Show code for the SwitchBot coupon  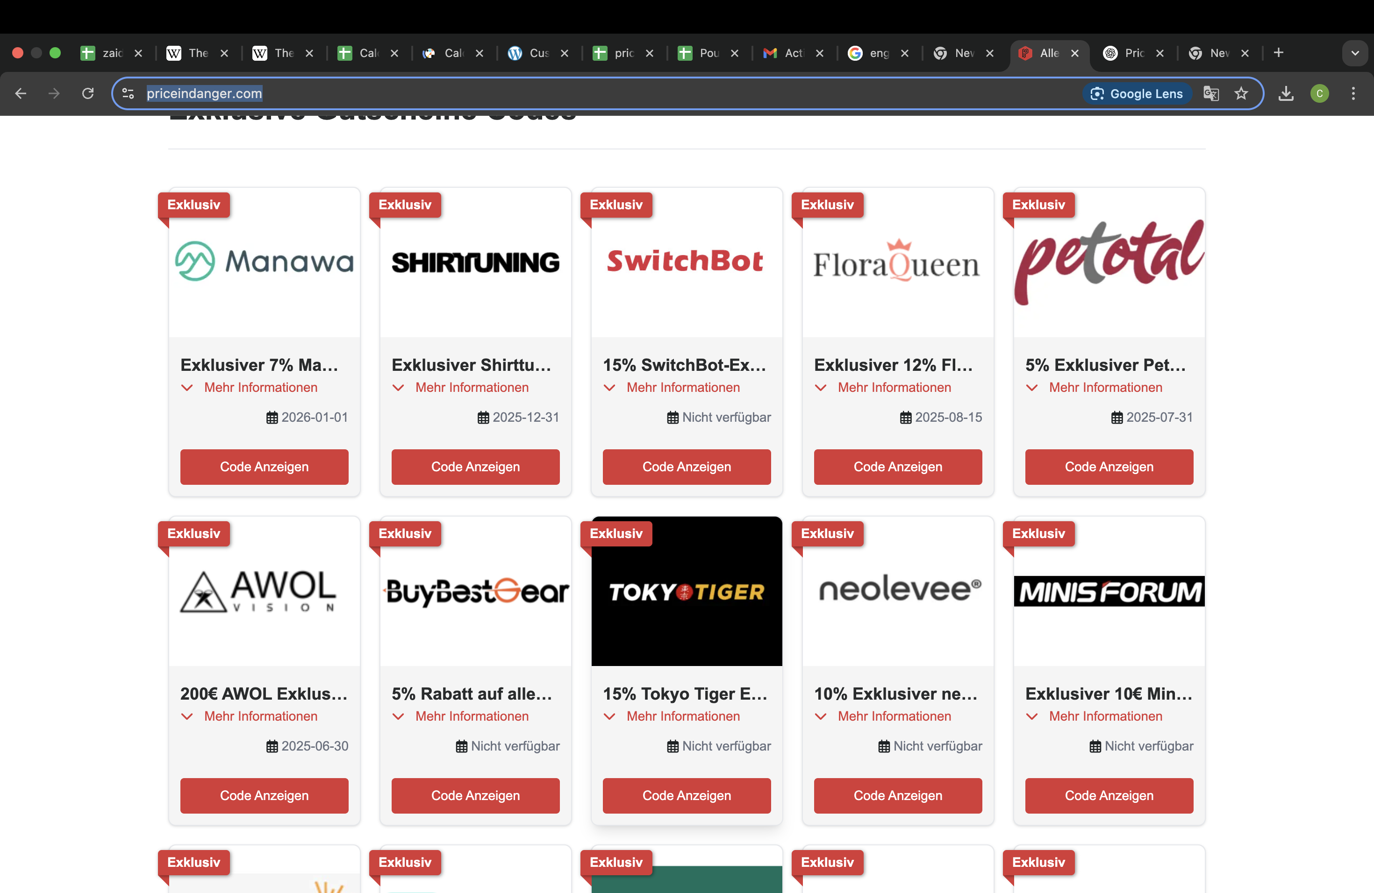687,467
